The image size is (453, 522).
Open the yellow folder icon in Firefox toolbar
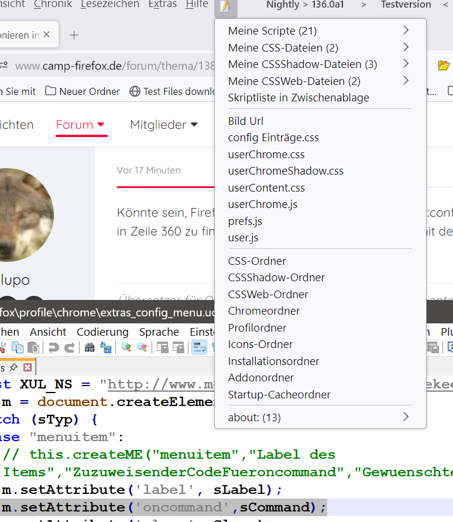point(444,65)
